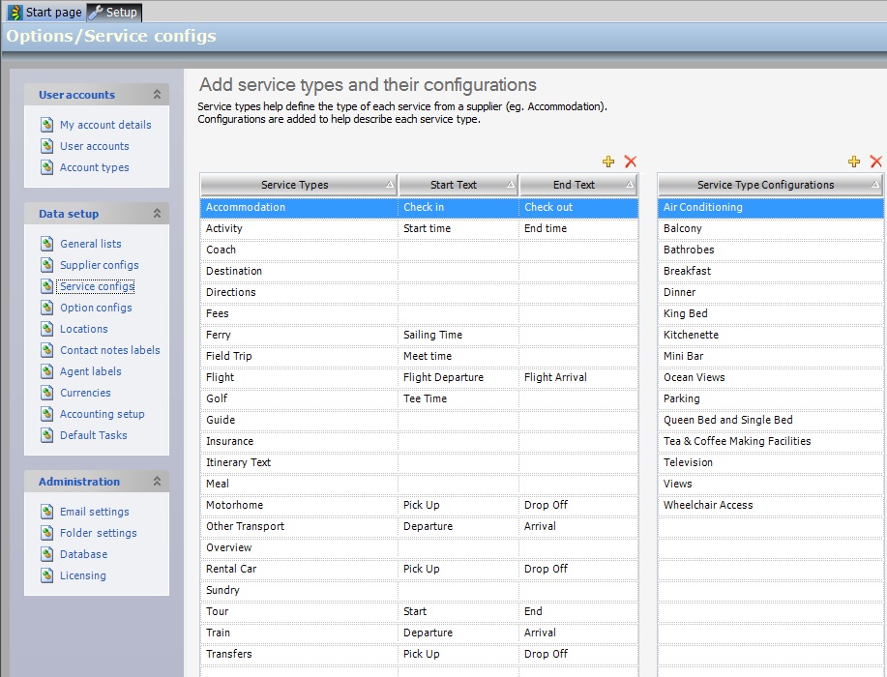Switch to the Start page tab
Screen dimensions: 887x677
tap(44, 13)
